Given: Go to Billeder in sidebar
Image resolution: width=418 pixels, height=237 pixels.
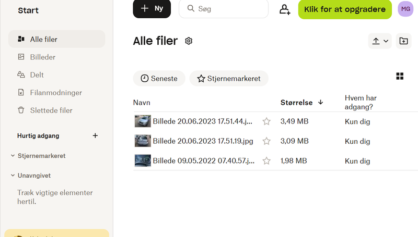Looking at the screenshot, I should [42, 57].
